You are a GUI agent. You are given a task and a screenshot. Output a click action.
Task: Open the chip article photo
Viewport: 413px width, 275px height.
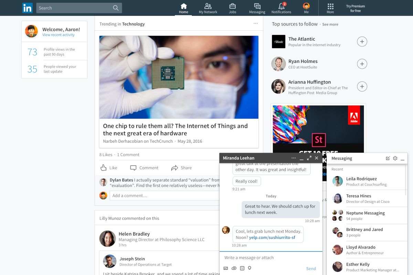pyautogui.click(x=179, y=77)
